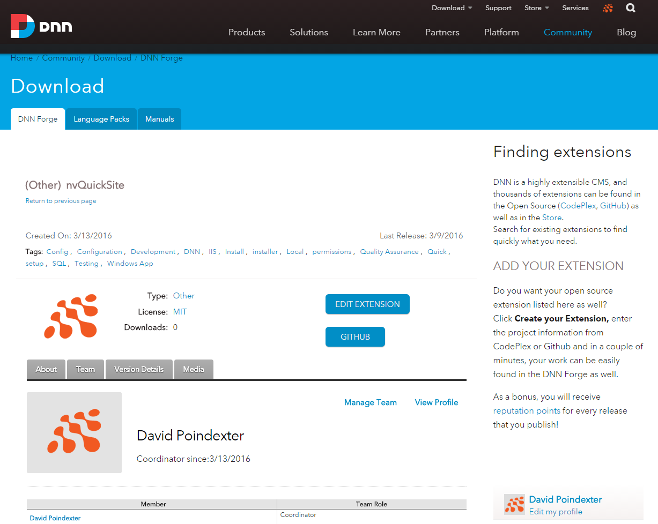Click the reputation points link
The width and height of the screenshot is (658, 524).
tap(527, 411)
